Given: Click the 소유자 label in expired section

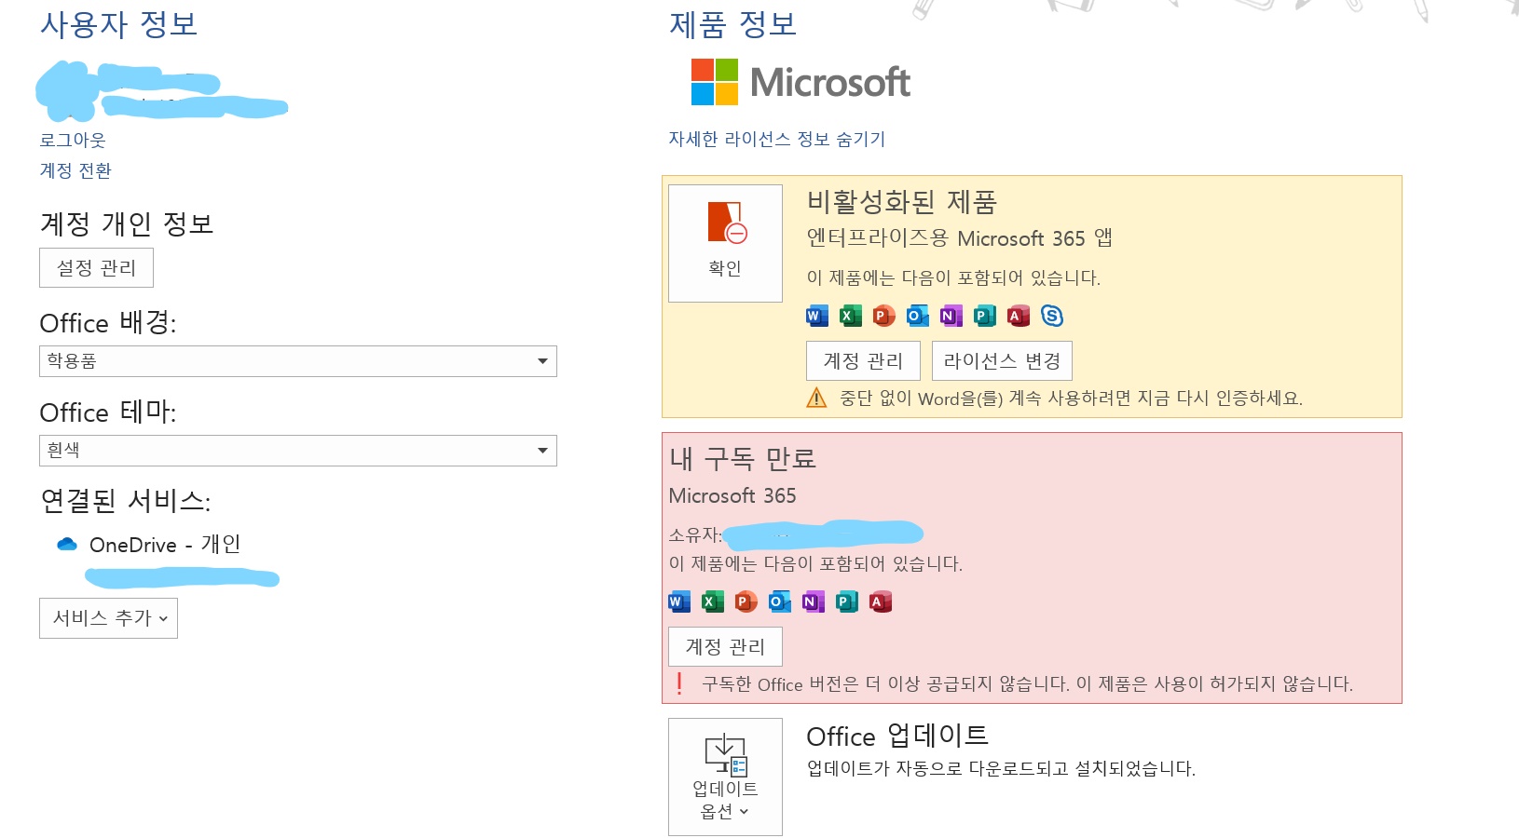Looking at the screenshot, I should 695,535.
